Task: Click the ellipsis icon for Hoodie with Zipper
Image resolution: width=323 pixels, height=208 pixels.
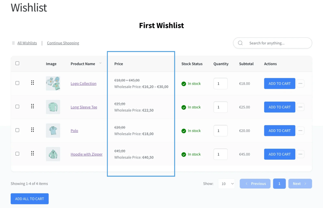Action: pos(300,154)
